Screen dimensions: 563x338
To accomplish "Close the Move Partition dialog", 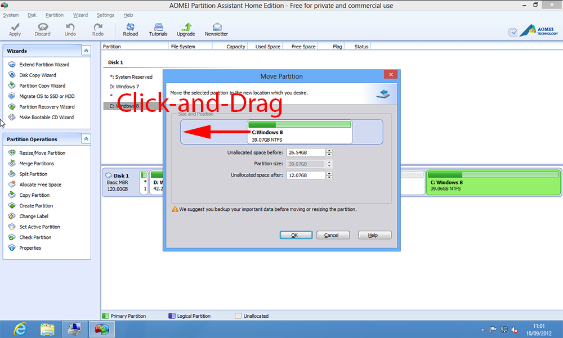I will (391, 74).
